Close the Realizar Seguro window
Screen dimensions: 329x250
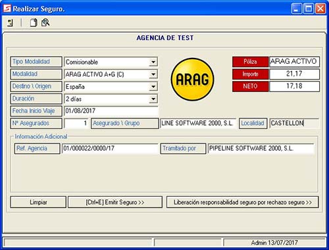pyautogui.click(x=320, y=9)
